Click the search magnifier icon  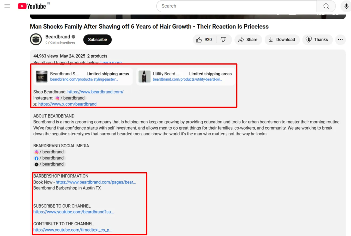326,6
